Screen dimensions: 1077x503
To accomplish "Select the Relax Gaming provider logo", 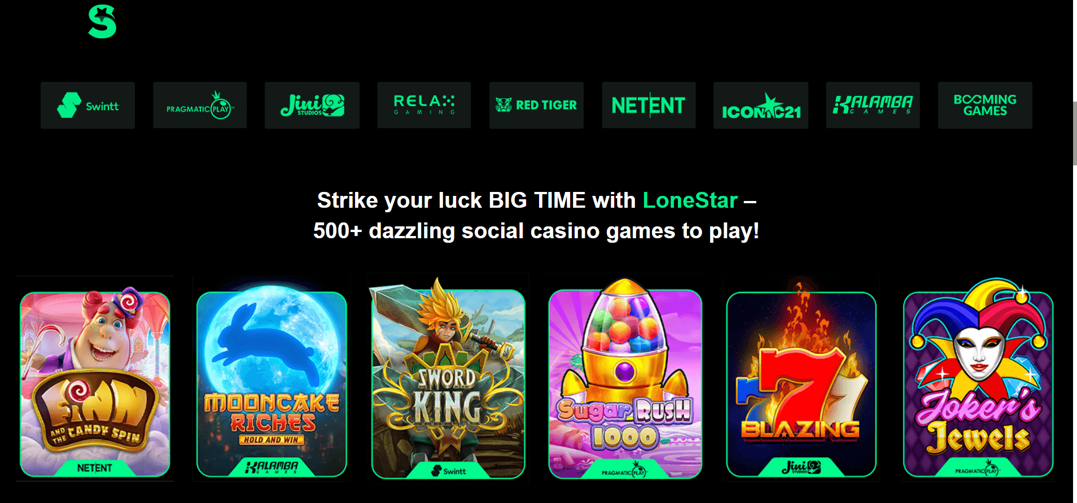I will (424, 105).
